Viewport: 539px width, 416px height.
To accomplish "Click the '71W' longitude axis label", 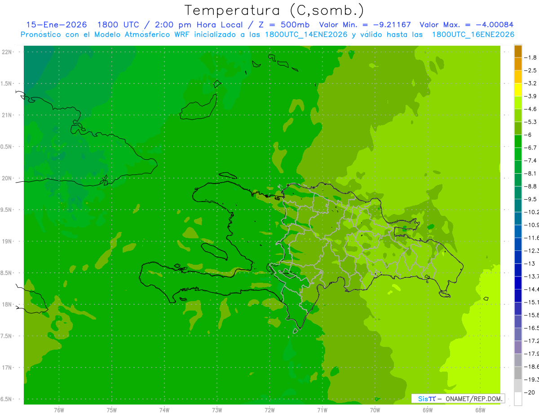I will pyautogui.click(x=322, y=410).
